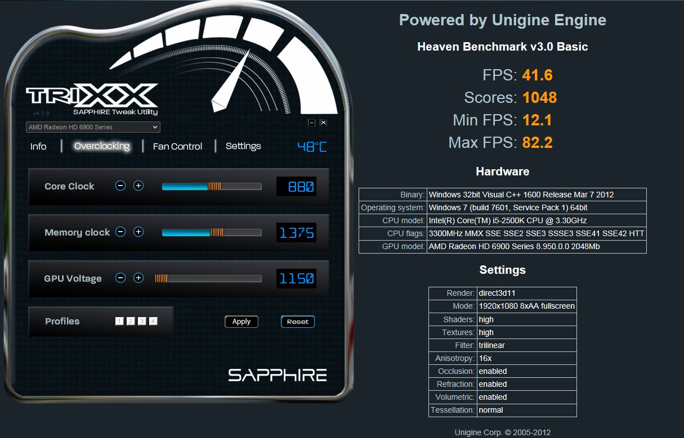
Task: Click the Settings heading above the Render table
Action: tap(503, 270)
